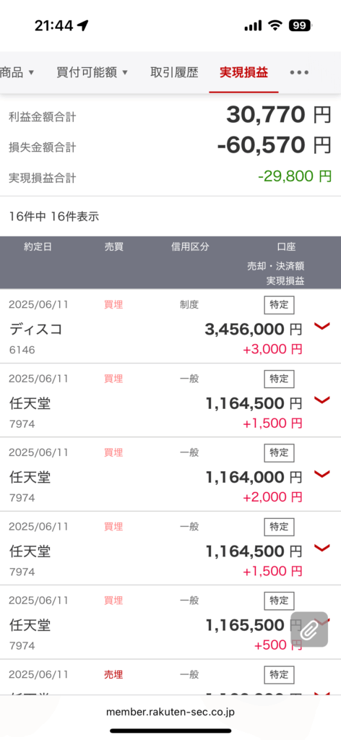Open the three-dots more menu
The width and height of the screenshot is (341, 740).
point(299,72)
